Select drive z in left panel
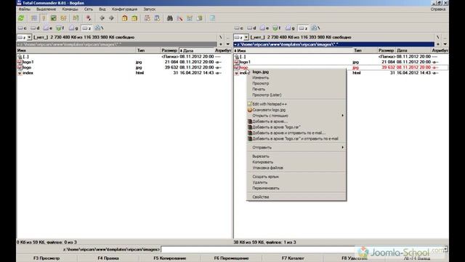 click(x=86, y=28)
